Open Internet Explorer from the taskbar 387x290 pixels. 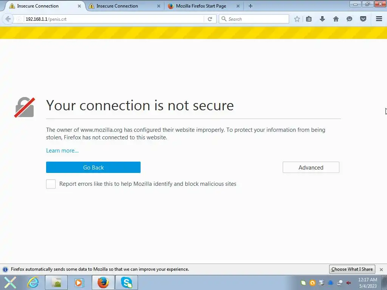coord(33,282)
